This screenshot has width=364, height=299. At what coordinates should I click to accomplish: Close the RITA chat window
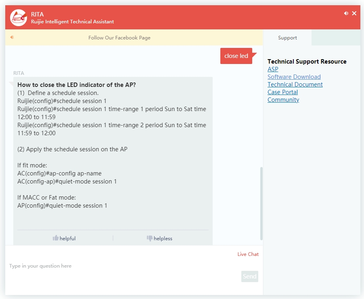click(354, 13)
